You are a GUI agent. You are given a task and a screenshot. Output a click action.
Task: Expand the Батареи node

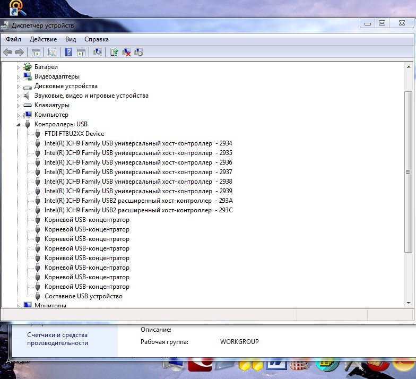18,67
